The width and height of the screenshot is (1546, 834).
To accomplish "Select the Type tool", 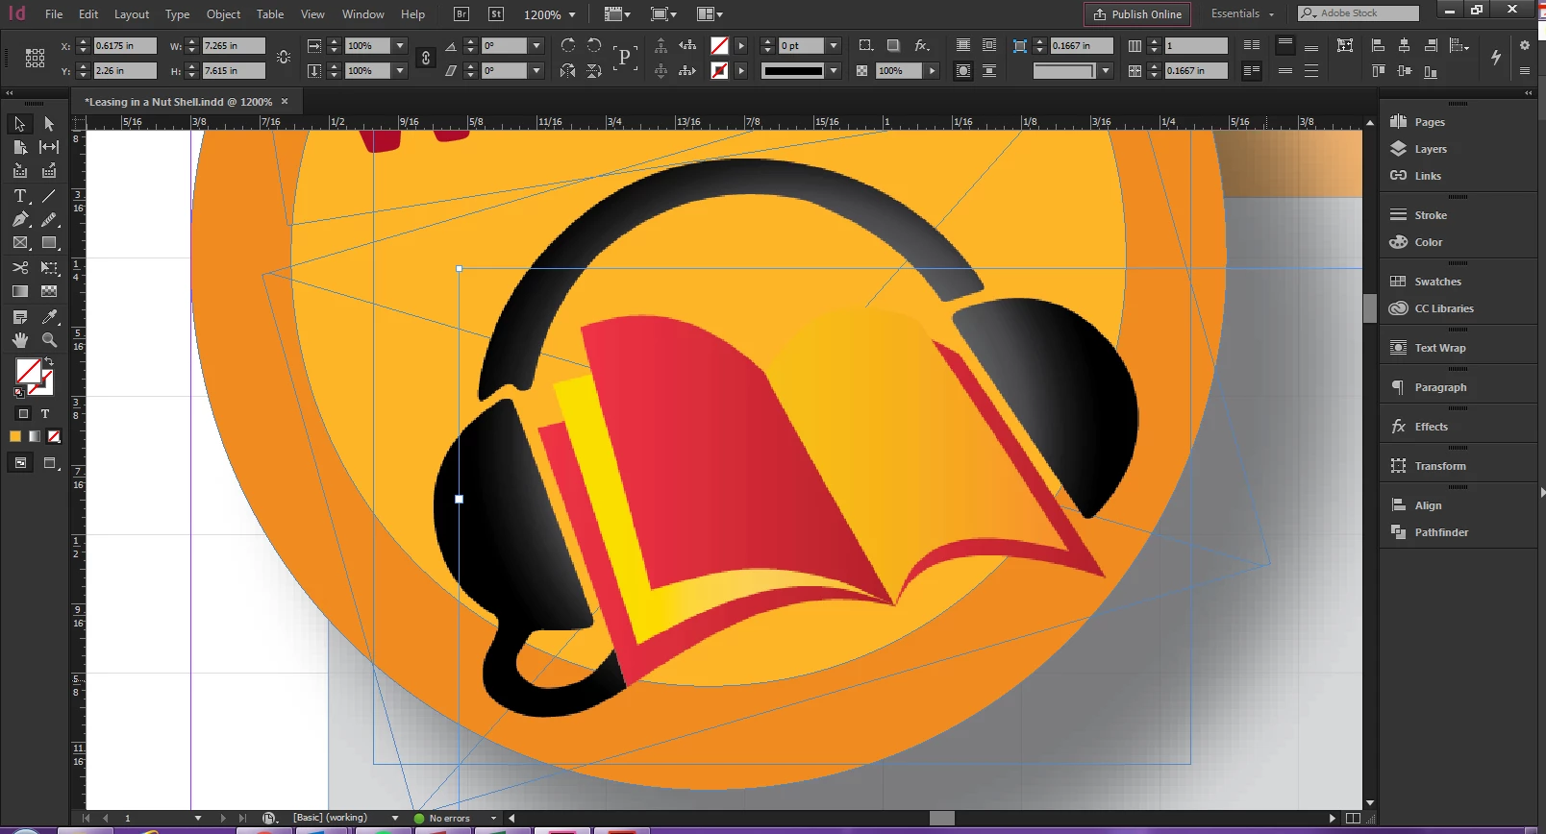I will 19,196.
